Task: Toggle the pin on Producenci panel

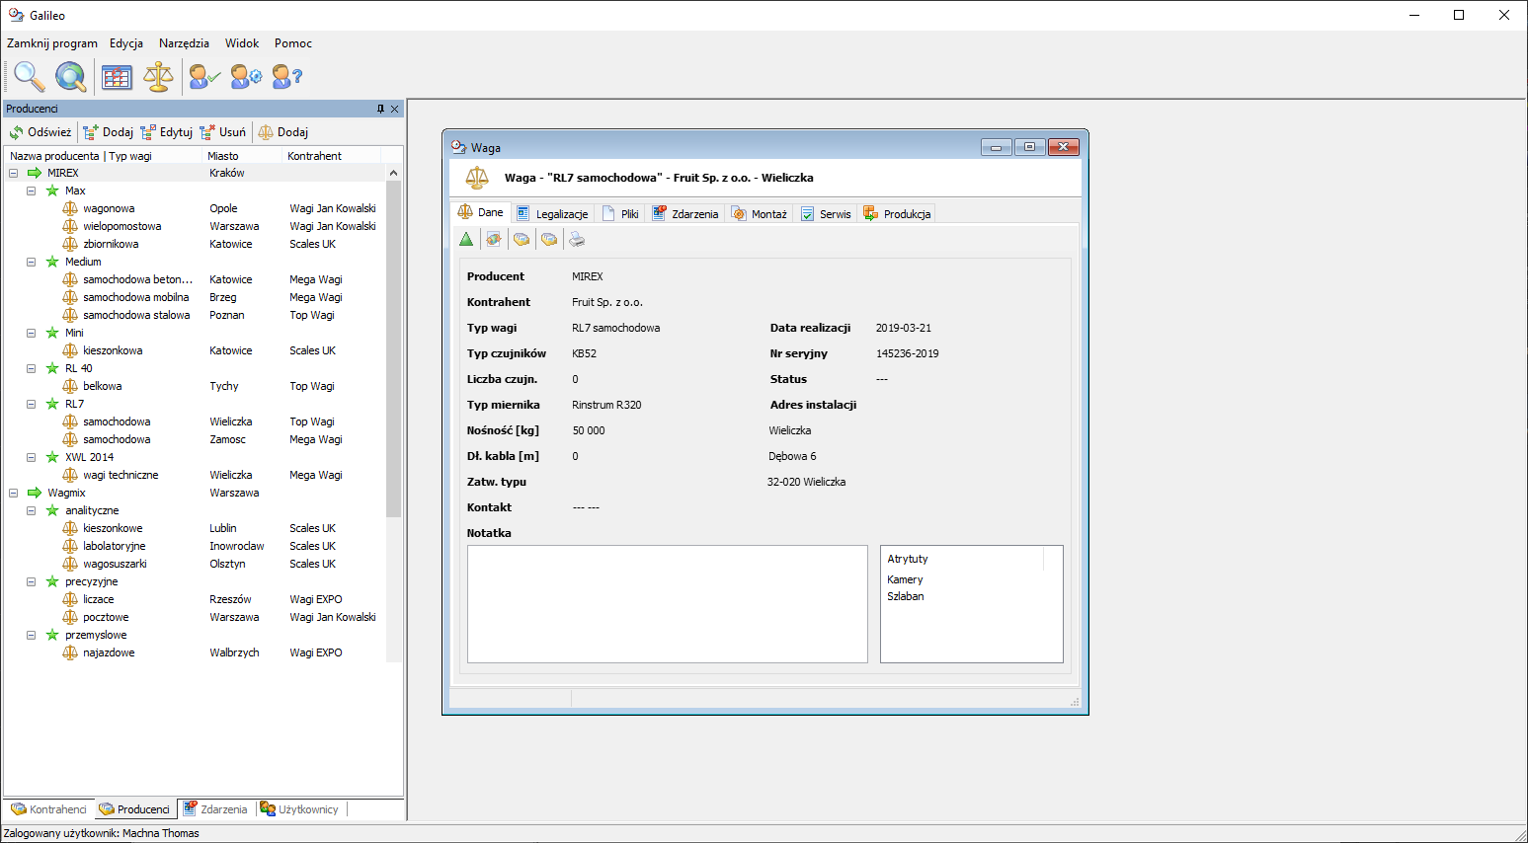Action: [x=380, y=109]
